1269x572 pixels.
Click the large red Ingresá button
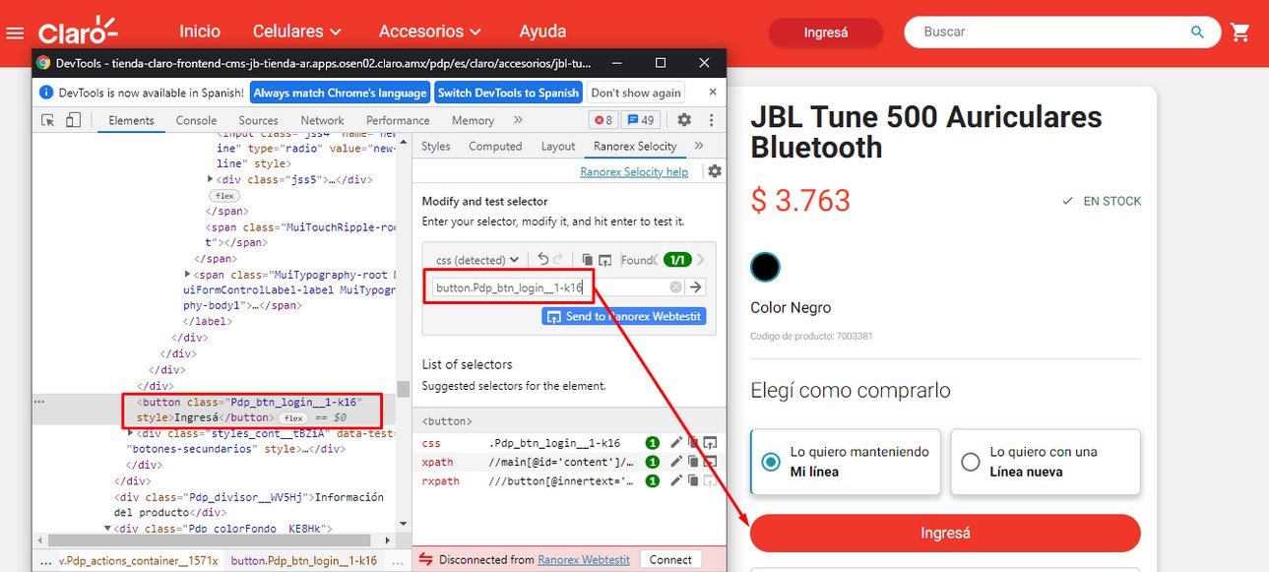(945, 533)
